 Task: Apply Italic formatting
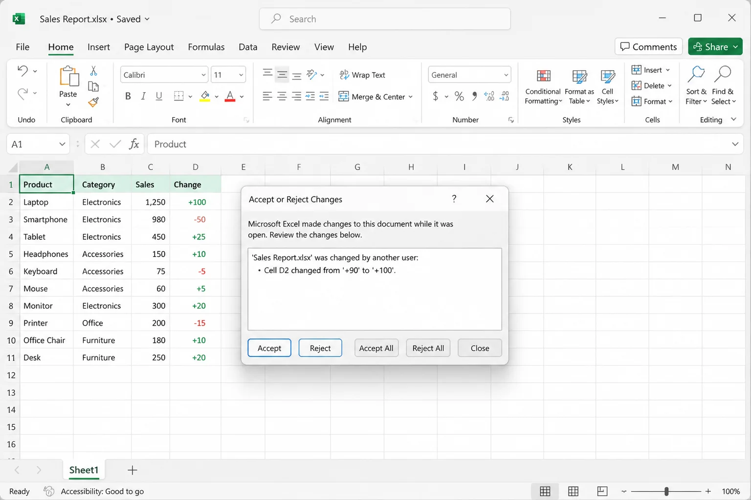coord(143,96)
